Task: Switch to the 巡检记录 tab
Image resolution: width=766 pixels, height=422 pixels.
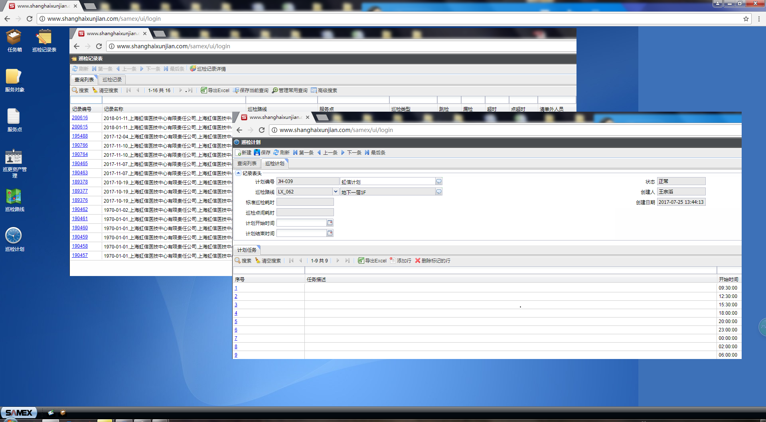Action: 112,80
